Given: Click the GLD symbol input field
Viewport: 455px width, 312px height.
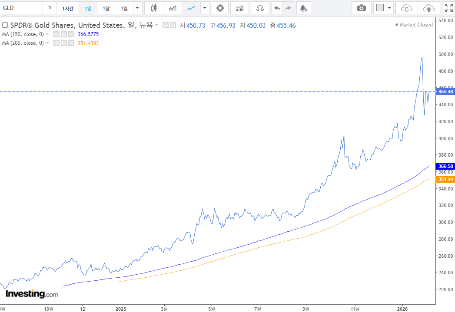Looking at the screenshot, I should (x=21, y=8).
